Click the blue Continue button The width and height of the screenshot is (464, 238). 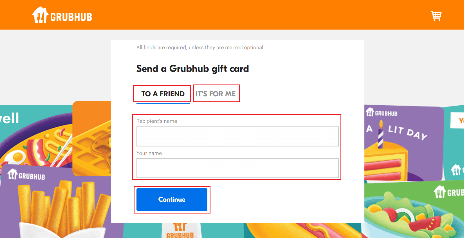click(172, 200)
